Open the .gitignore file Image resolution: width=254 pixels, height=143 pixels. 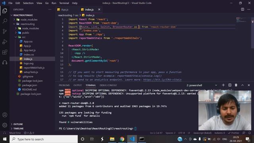[28, 77]
